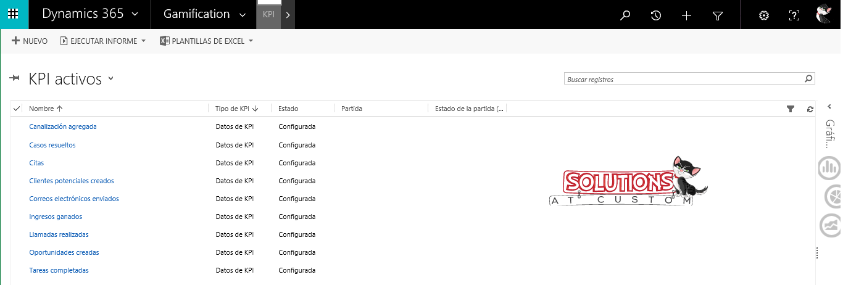Open the Citas KPI link
This screenshot has height=285, width=843.
coord(36,163)
